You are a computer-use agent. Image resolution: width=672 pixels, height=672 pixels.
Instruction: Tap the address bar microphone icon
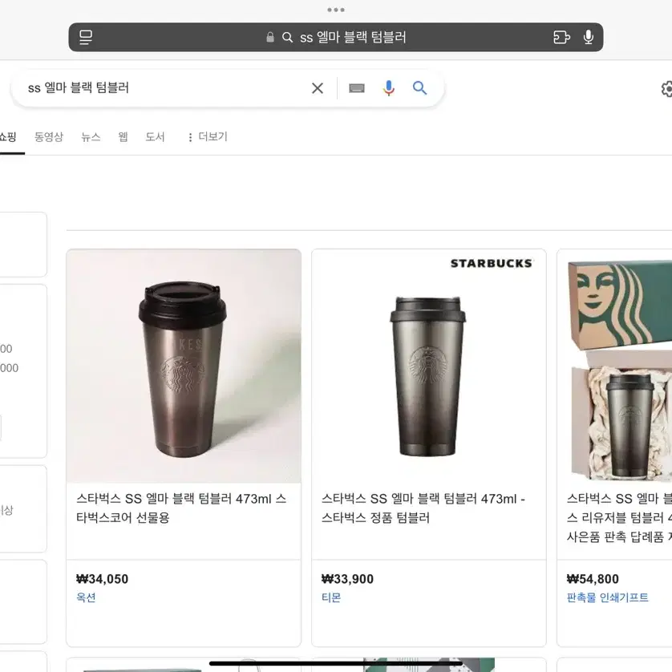[x=589, y=37]
